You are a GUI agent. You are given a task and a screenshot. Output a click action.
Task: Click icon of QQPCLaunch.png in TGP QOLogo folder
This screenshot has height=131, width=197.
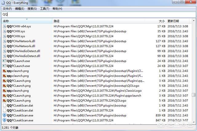(x=4, y=86)
